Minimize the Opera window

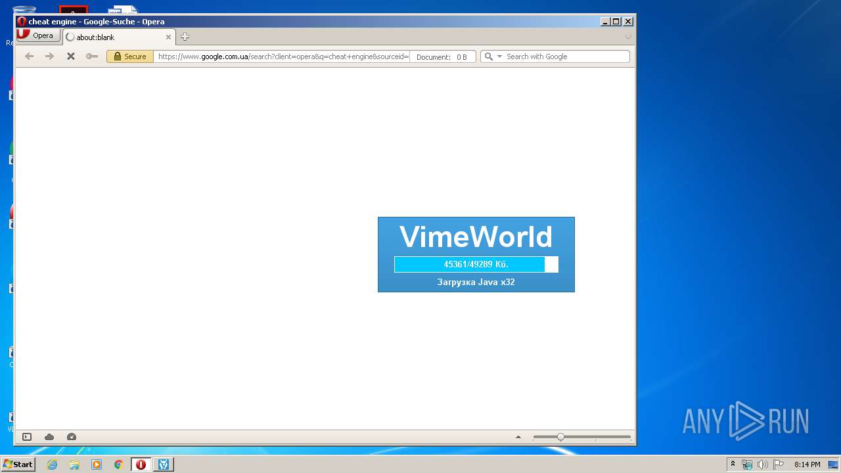click(605, 22)
